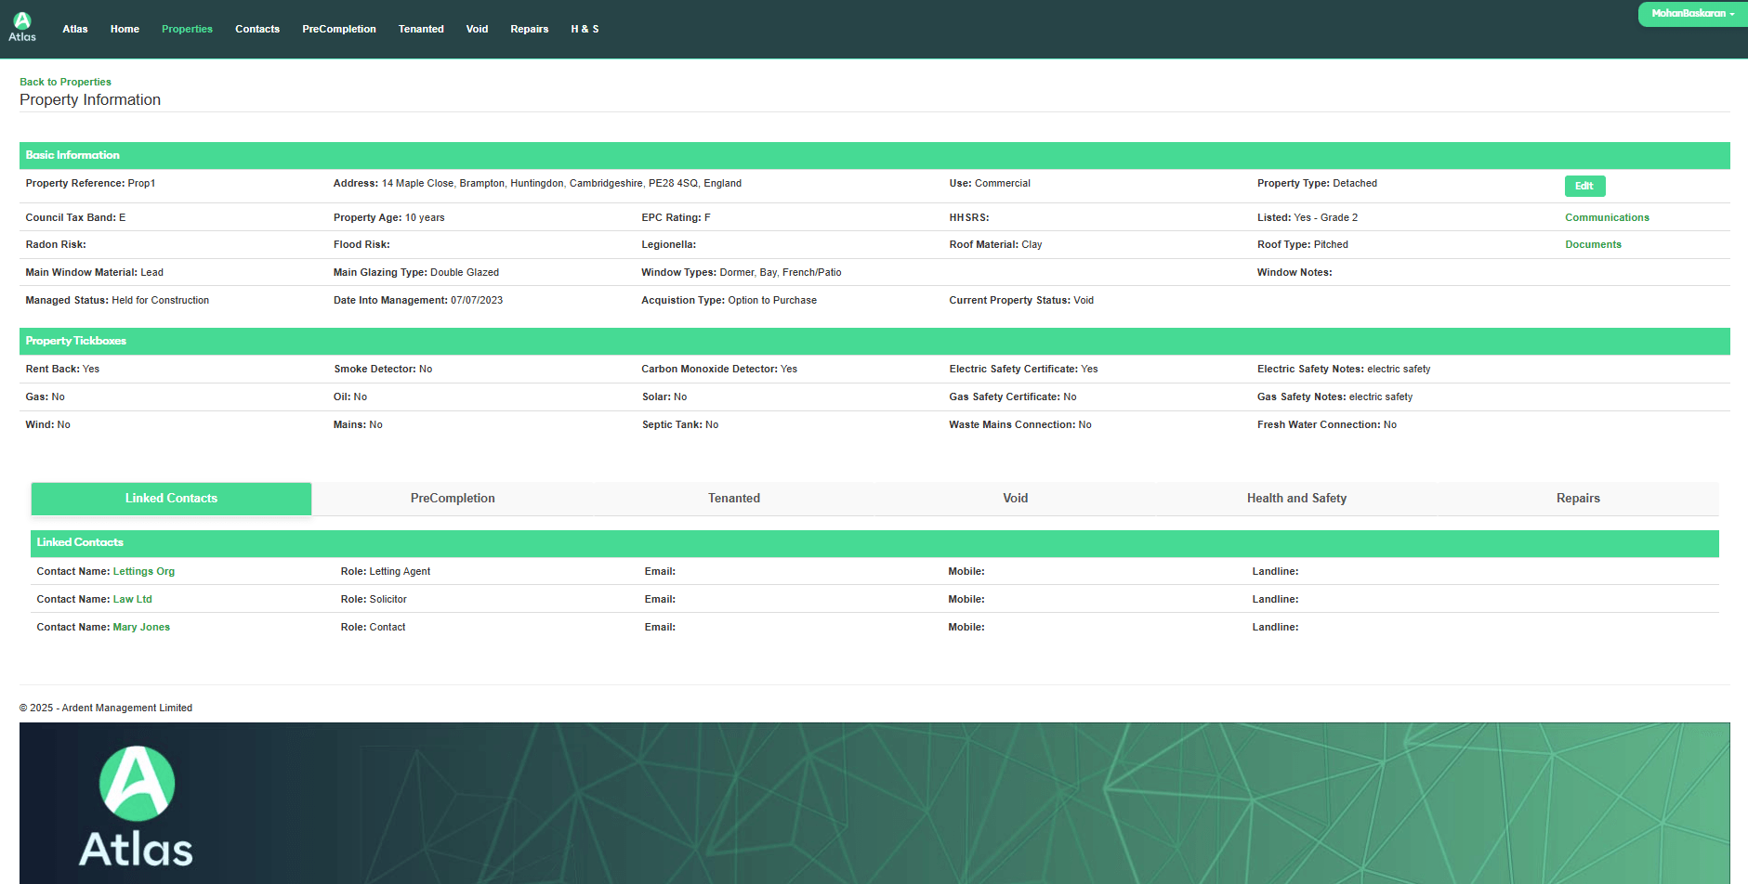Open the PreCompletion navbar menu

[339, 30]
